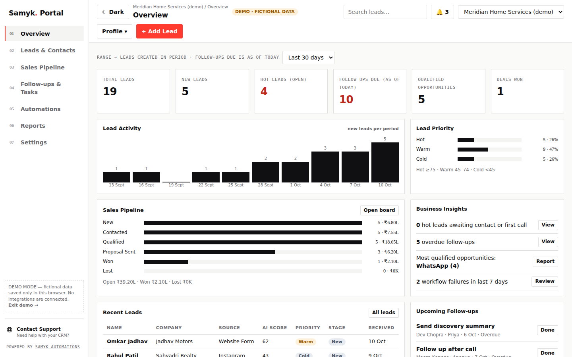Open Settings from sidebar
The width and height of the screenshot is (572, 357).
tap(44, 142)
